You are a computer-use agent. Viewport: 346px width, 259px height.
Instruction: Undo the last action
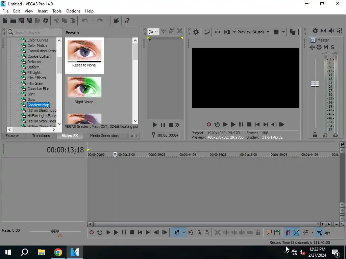[85, 21]
